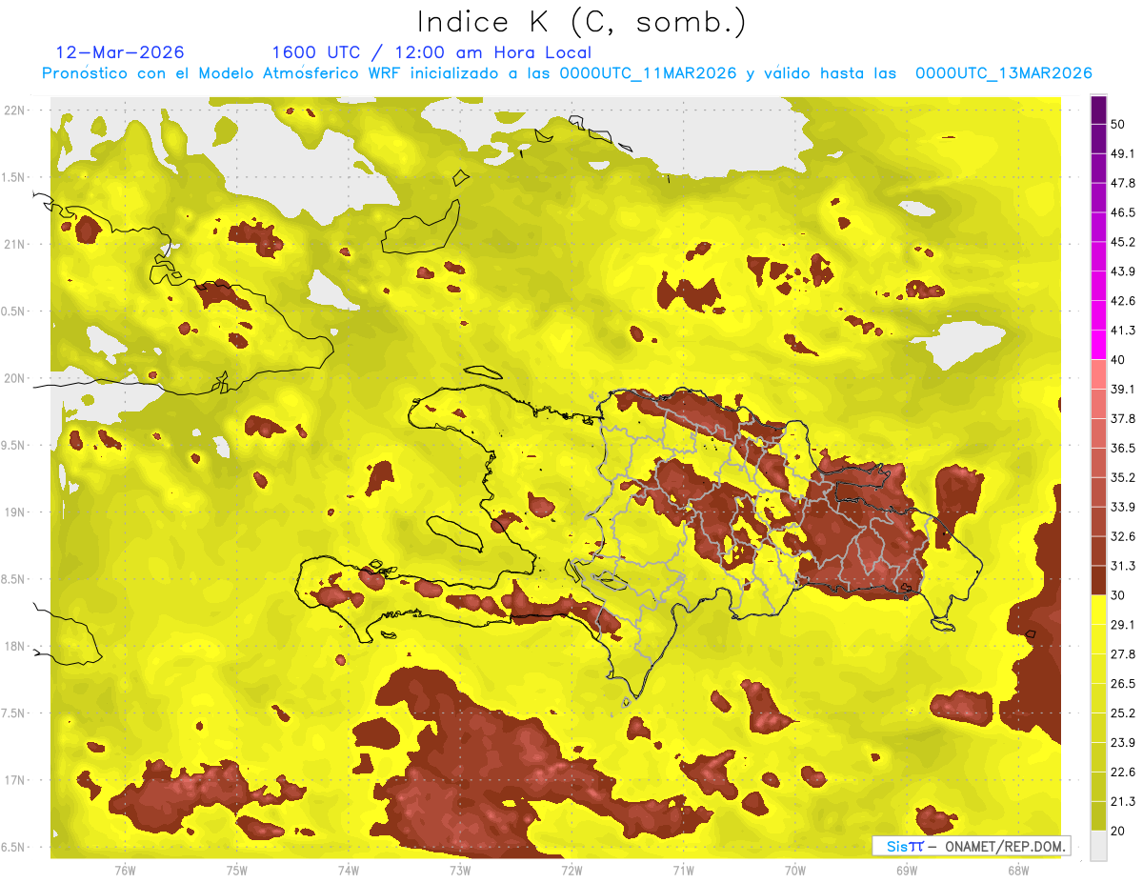
Task: Click the 39.1 color scale label
Action: coord(1123,389)
